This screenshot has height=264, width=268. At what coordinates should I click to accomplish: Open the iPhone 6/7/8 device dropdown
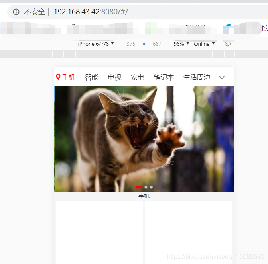[x=96, y=44]
